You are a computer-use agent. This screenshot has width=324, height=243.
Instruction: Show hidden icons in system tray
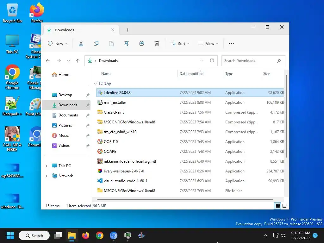click(x=266, y=235)
